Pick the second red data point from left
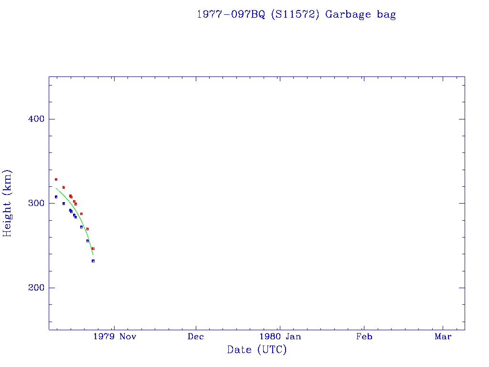489x367 pixels. (x=64, y=187)
